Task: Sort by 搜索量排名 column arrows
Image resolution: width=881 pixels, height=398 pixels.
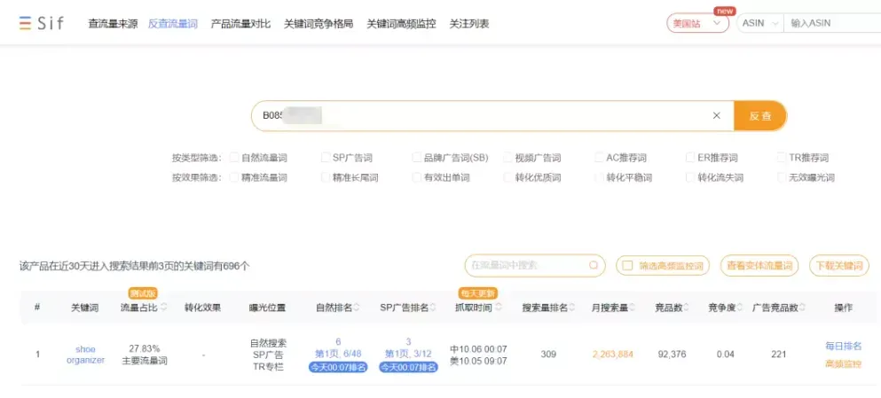Action: [572, 308]
